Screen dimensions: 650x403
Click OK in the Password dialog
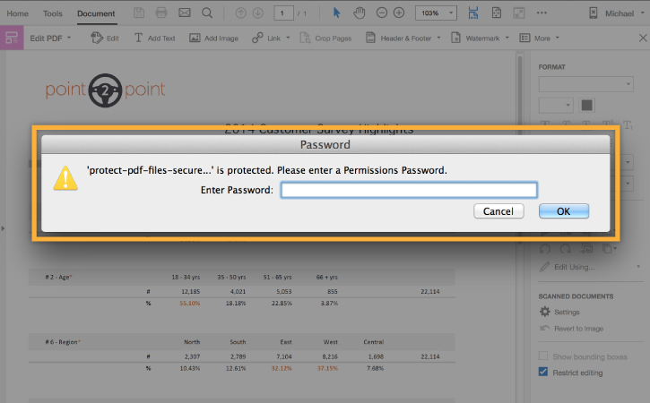(563, 211)
